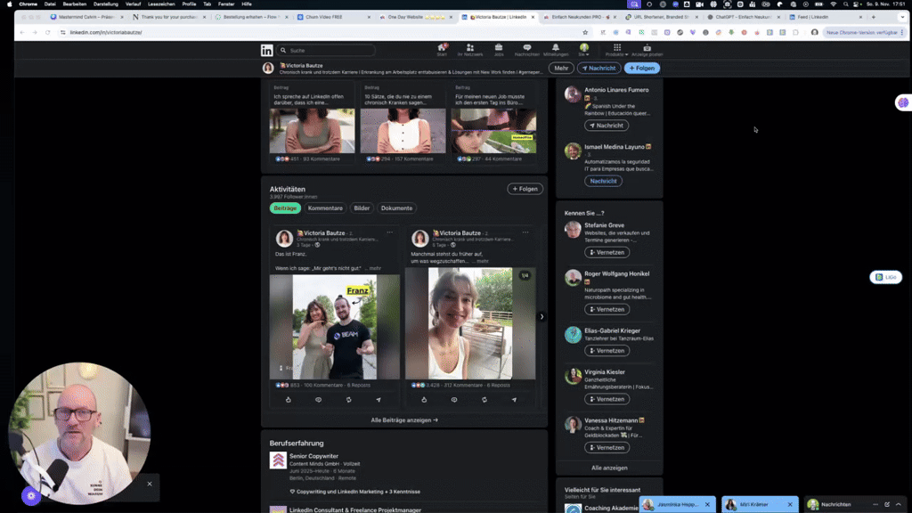The height and width of the screenshot is (513, 912).
Task: Open the LinkedIn home logo
Action: (266, 51)
